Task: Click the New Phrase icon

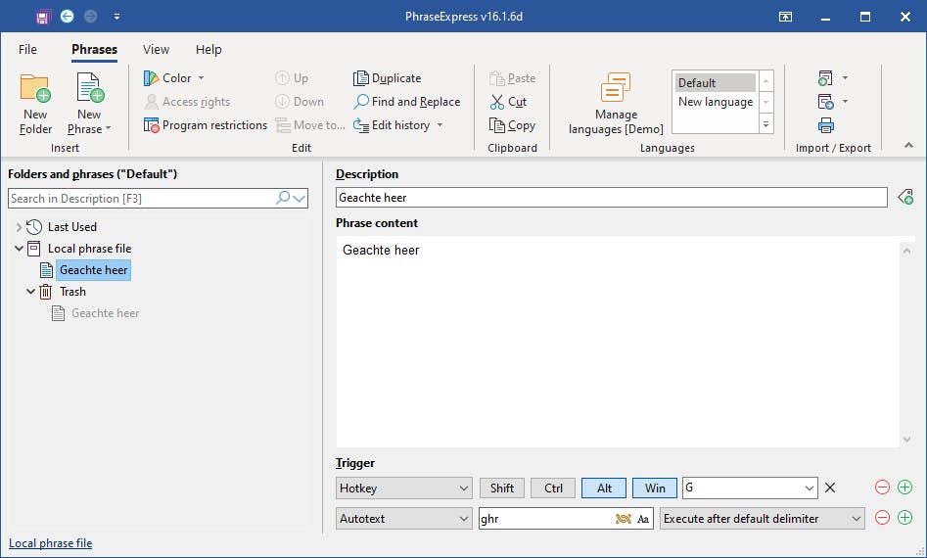Action: point(89,90)
